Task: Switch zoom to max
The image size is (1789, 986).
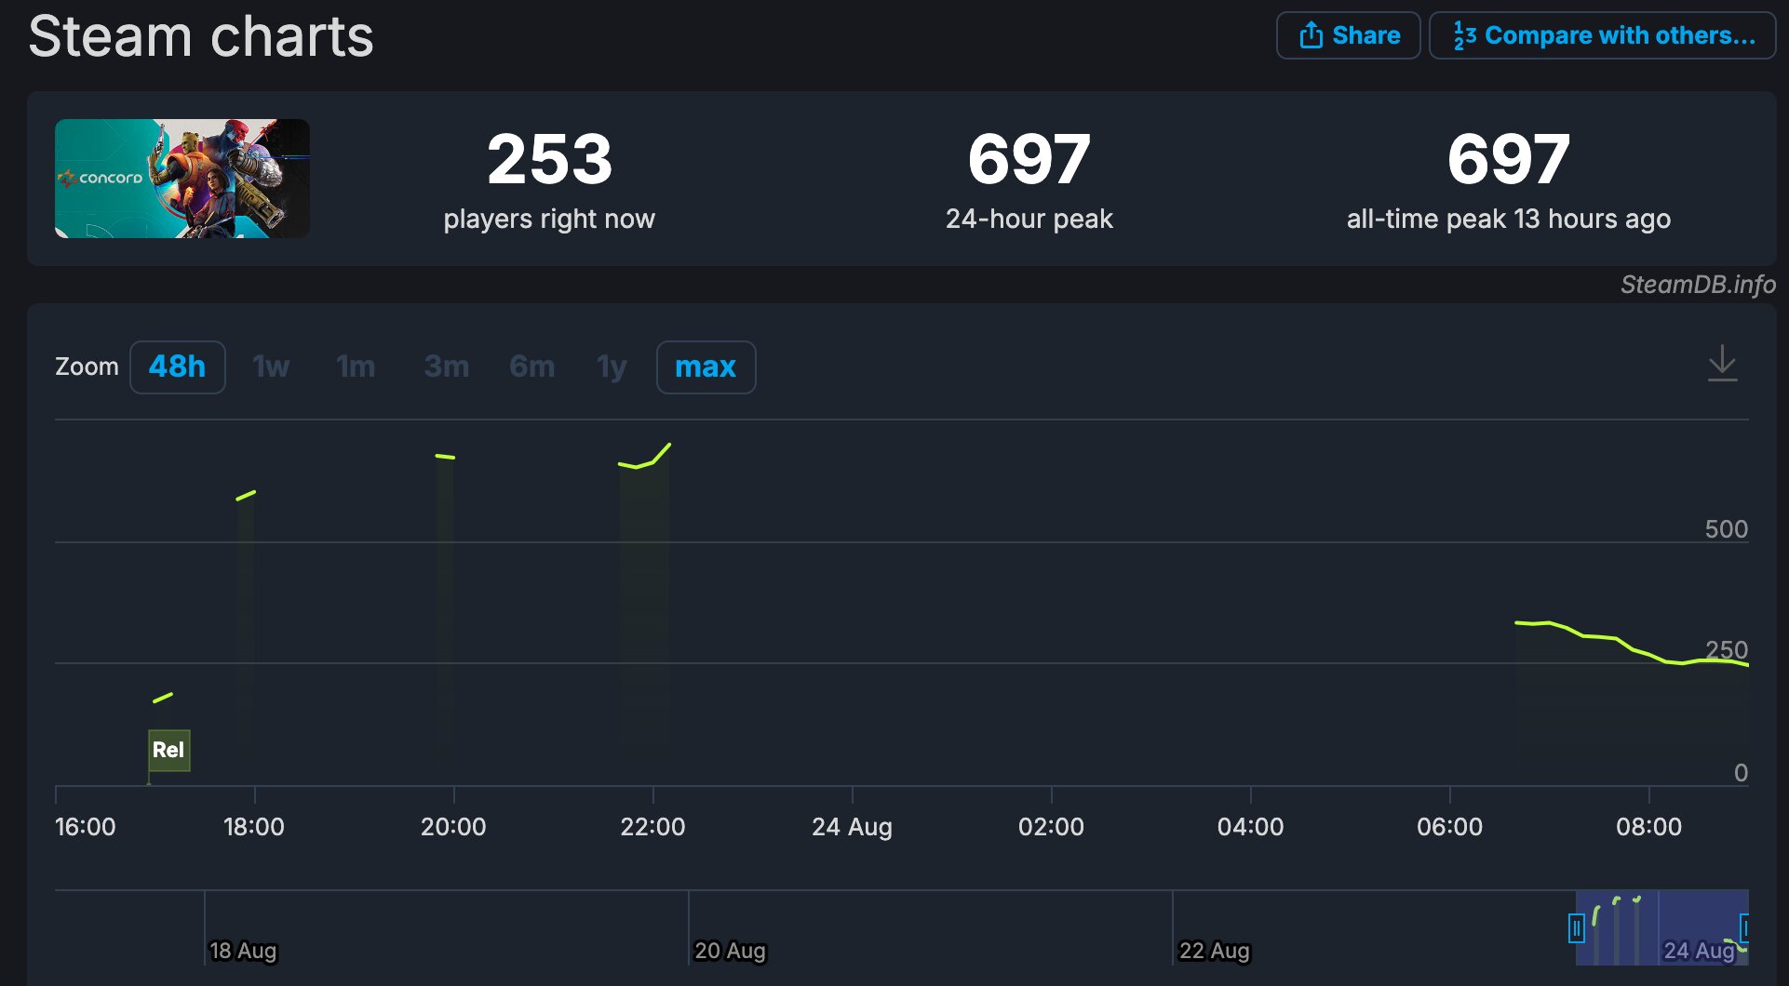Action: [x=706, y=366]
